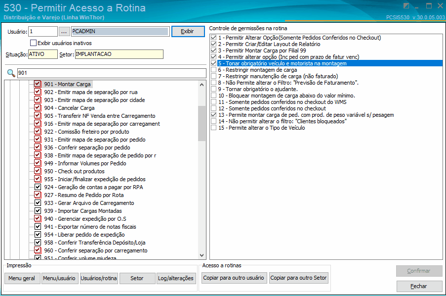
Task: Click the Log/alterações button
Action: click(176, 278)
